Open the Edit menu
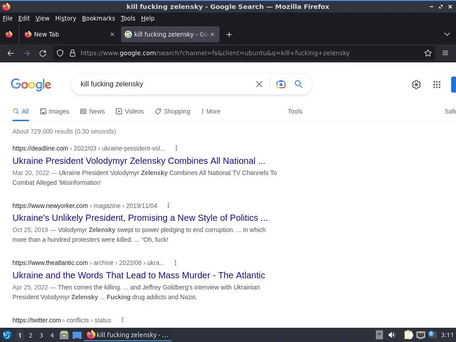The image size is (456, 342). click(24, 18)
